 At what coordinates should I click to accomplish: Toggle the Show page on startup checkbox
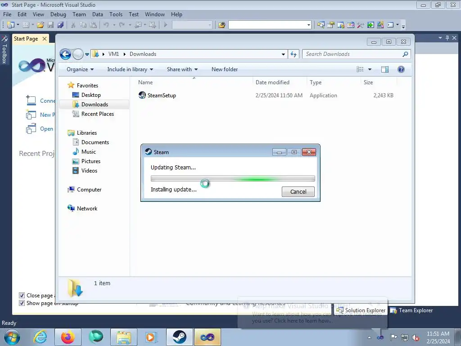point(22,303)
